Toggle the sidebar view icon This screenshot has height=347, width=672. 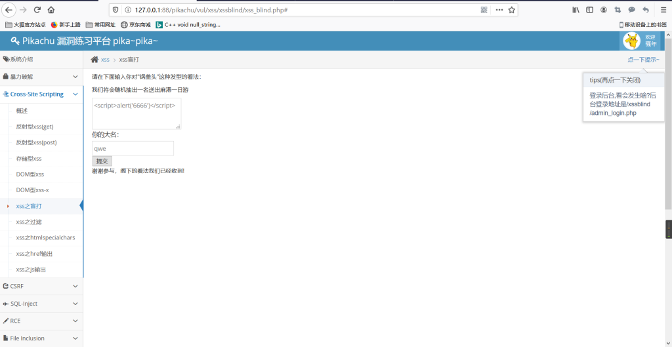589,10
